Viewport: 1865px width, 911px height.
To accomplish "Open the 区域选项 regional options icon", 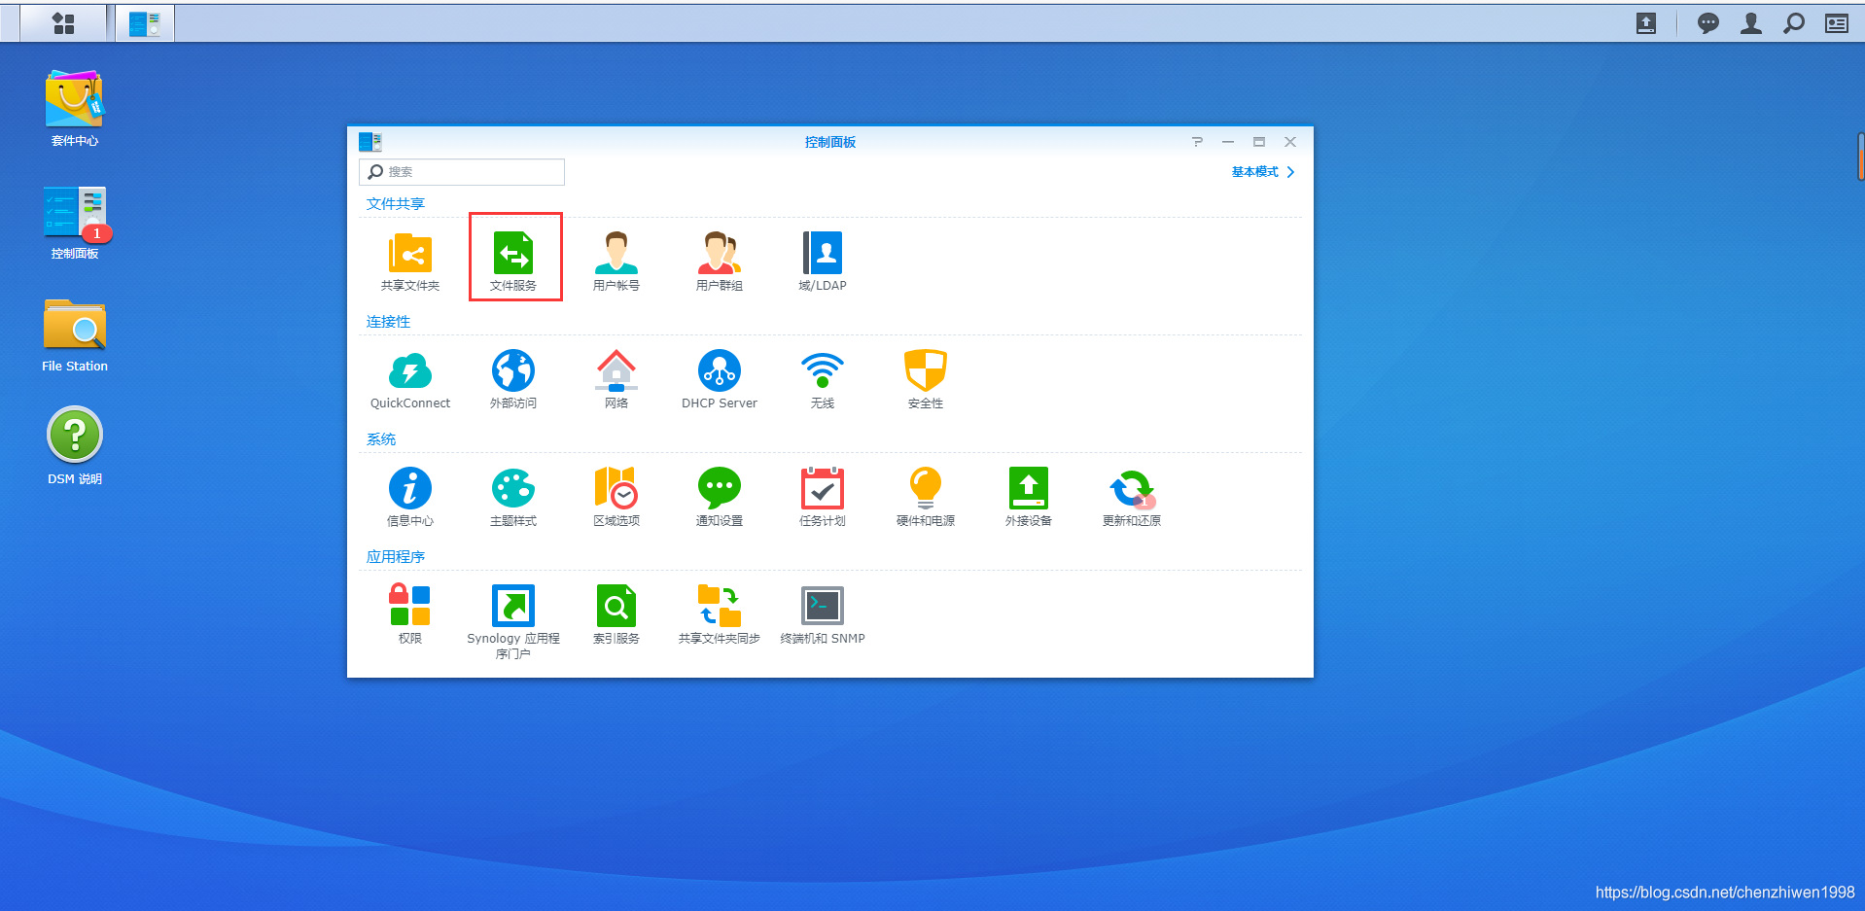I will point(616,489).
